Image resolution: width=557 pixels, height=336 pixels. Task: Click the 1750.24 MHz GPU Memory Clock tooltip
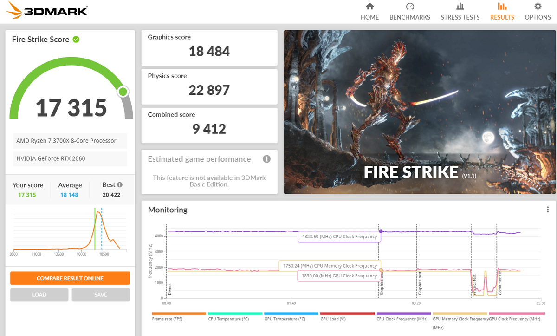point(330,266)
